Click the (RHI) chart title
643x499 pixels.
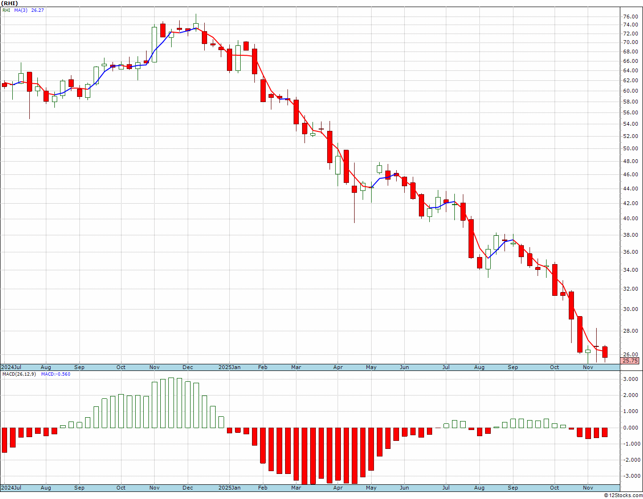pos(10,3)
